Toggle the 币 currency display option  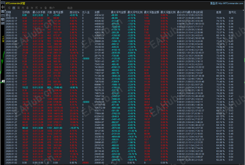point(37,8)
